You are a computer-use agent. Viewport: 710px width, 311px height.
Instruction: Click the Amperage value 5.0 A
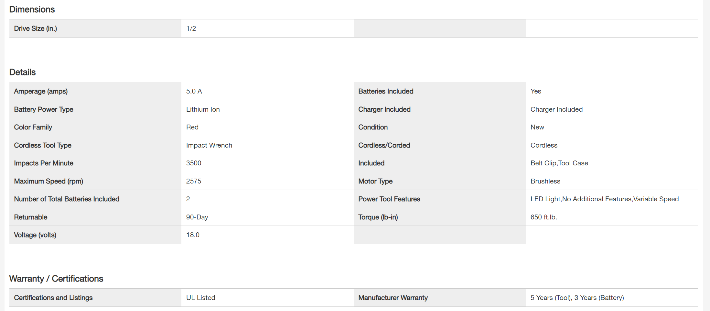click(194, 91)
